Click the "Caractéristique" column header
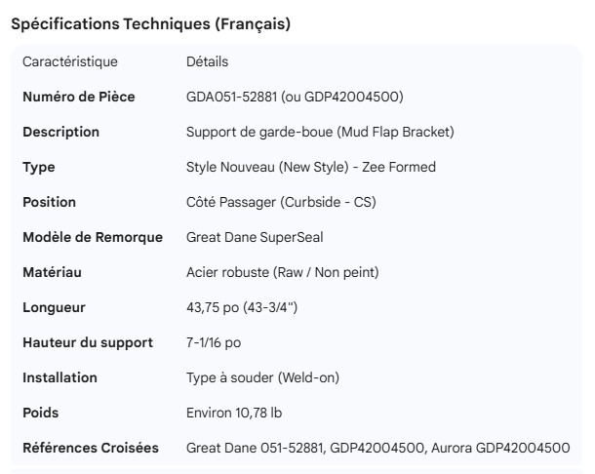Viewport: 595px width, 474px height. pos(69,61)
